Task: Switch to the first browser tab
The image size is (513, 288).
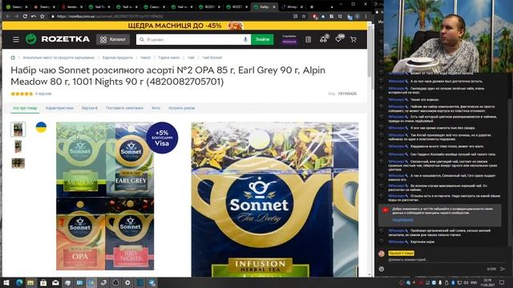Action: (x=16, y=7)
